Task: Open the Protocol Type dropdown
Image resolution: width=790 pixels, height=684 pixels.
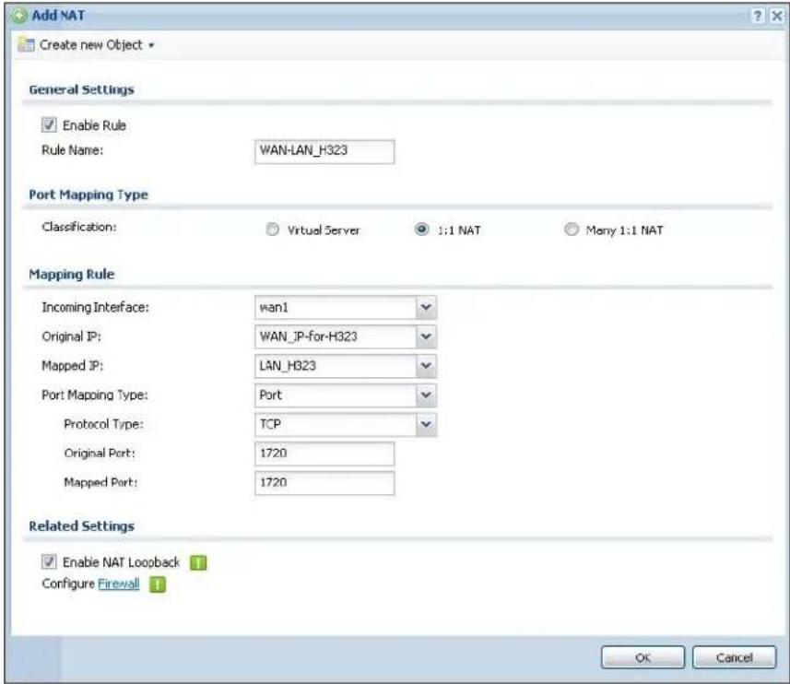Action: pyautogui.click(x=346, y=424)
